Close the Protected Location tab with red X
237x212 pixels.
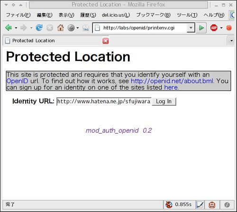pyautogui.click(x=106, y=41)
